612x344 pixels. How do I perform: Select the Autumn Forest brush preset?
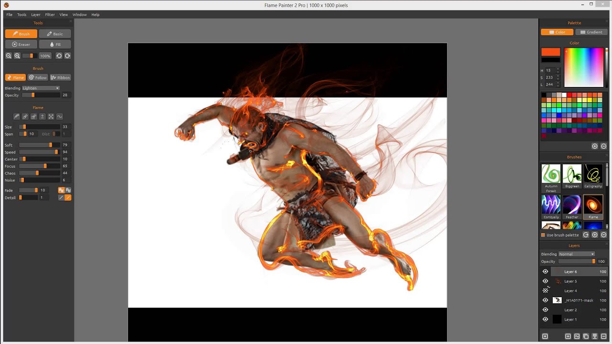[x=551, y=178]
